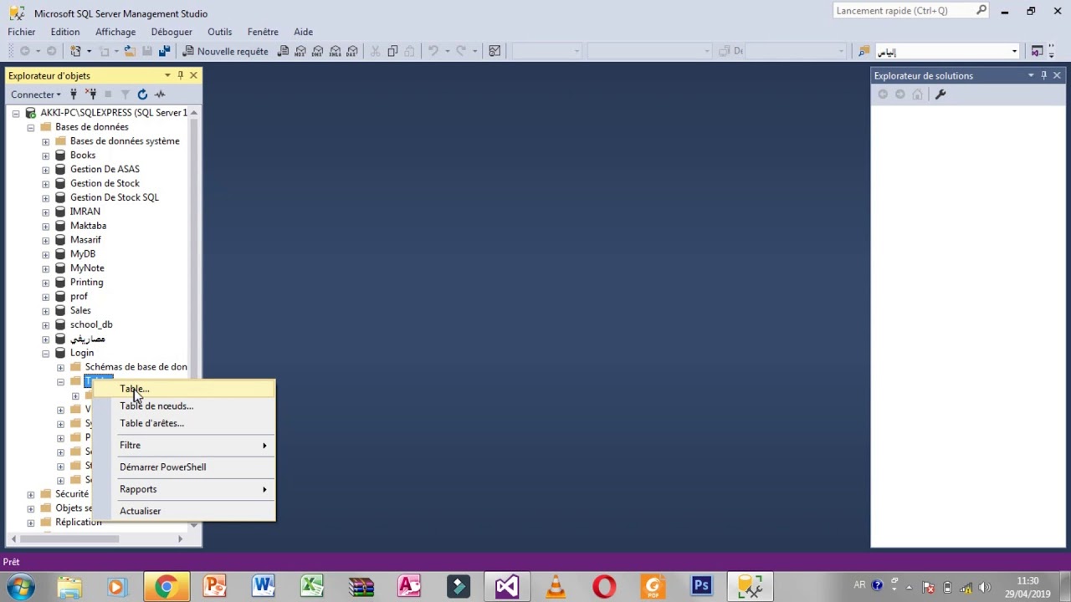Screen dimensions: 1071x602
Task: Click the XMLA query icon
Action: [335, 51]
